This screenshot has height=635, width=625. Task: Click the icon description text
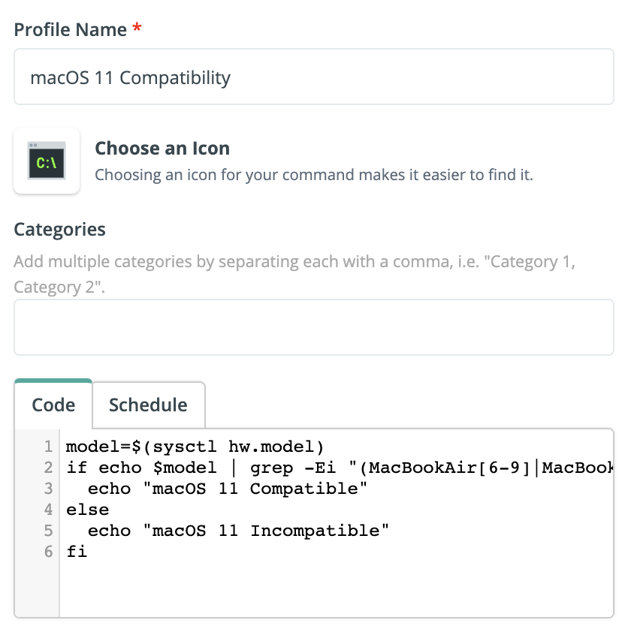tap(314, 175)
